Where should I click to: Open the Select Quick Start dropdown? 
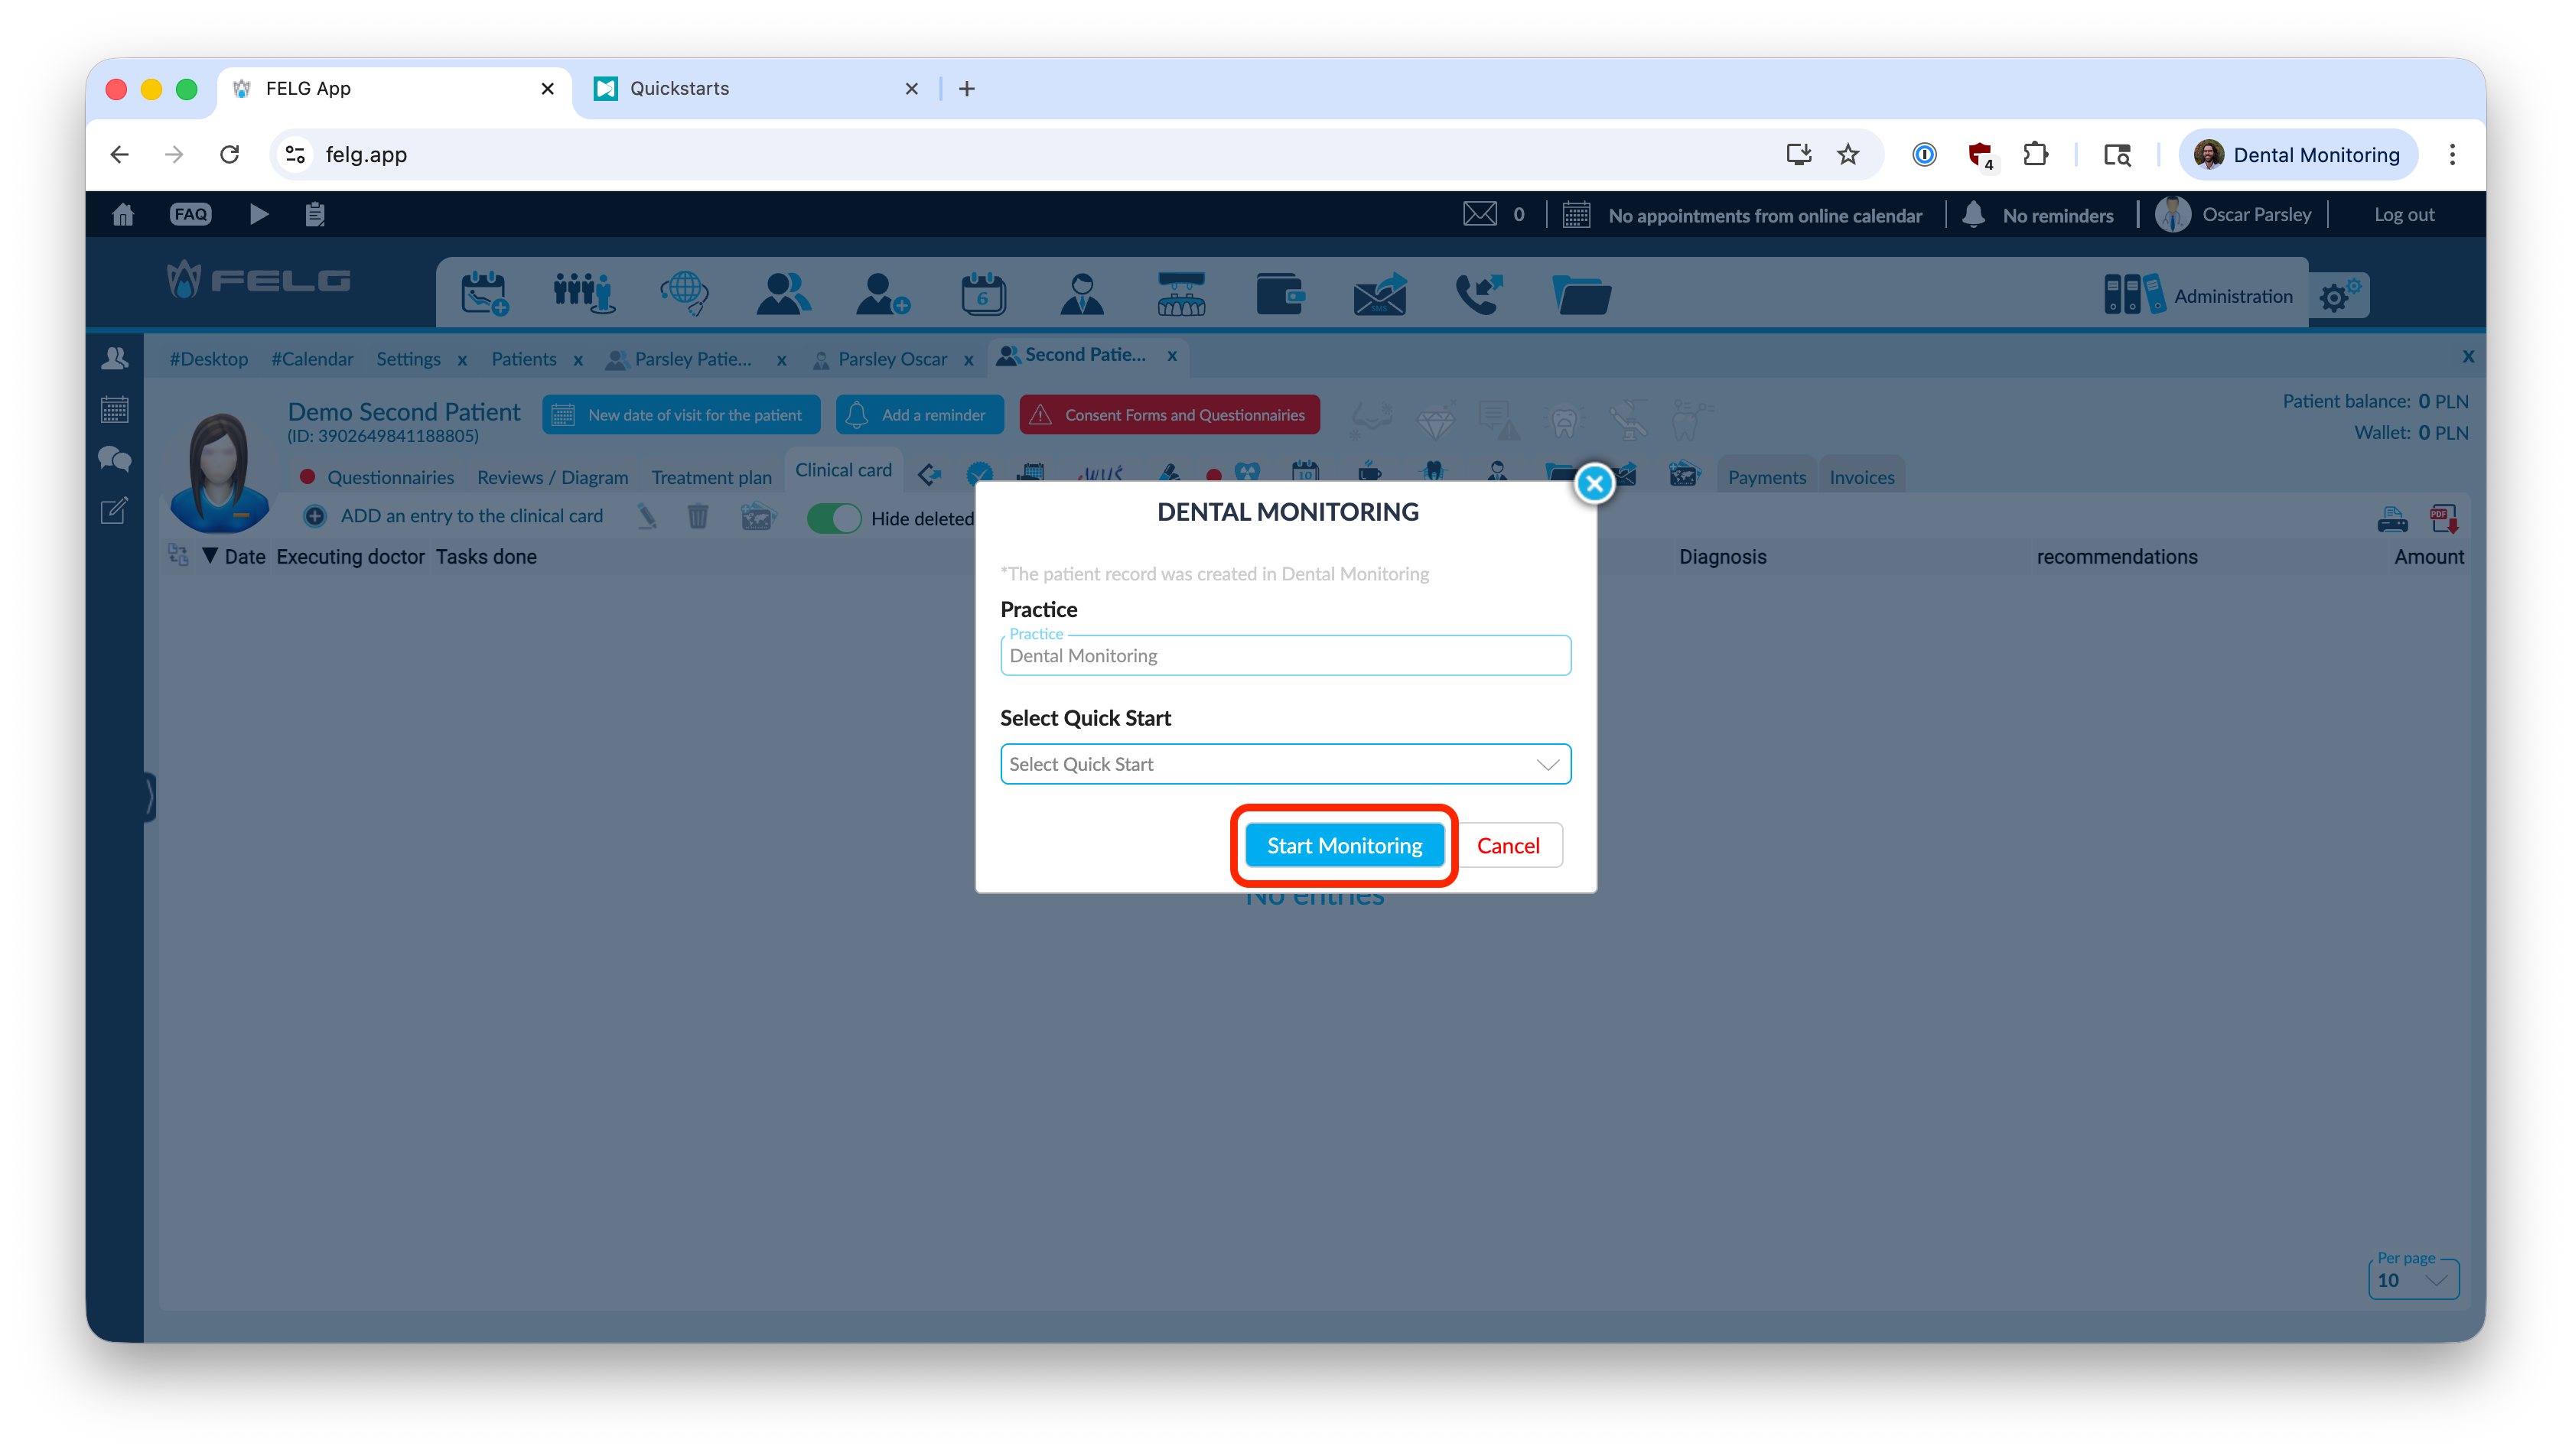pyautogui.click(x=1284, y=764)
